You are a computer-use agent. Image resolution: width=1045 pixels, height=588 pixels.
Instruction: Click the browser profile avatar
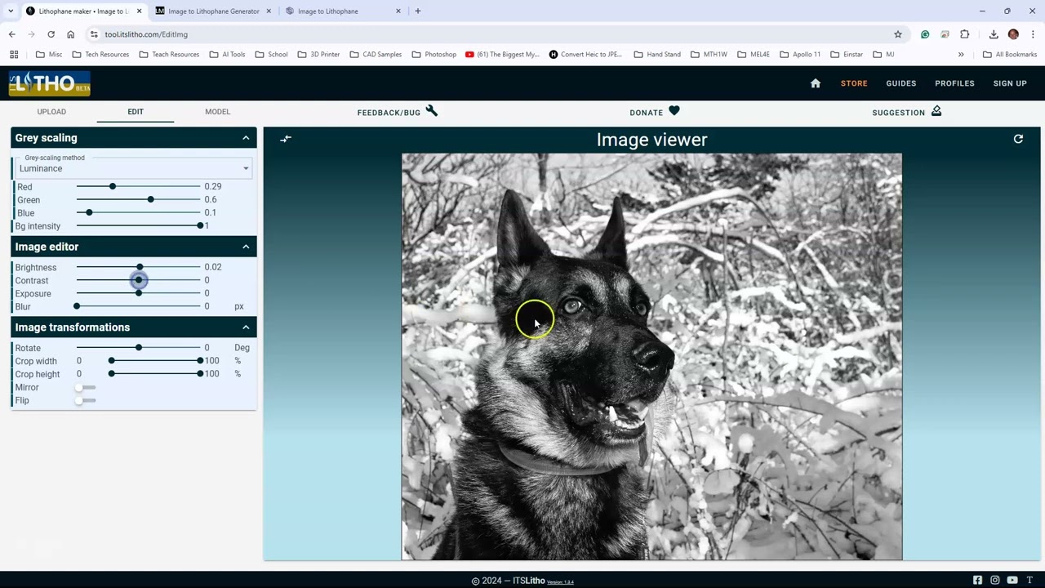point(1013,34)
